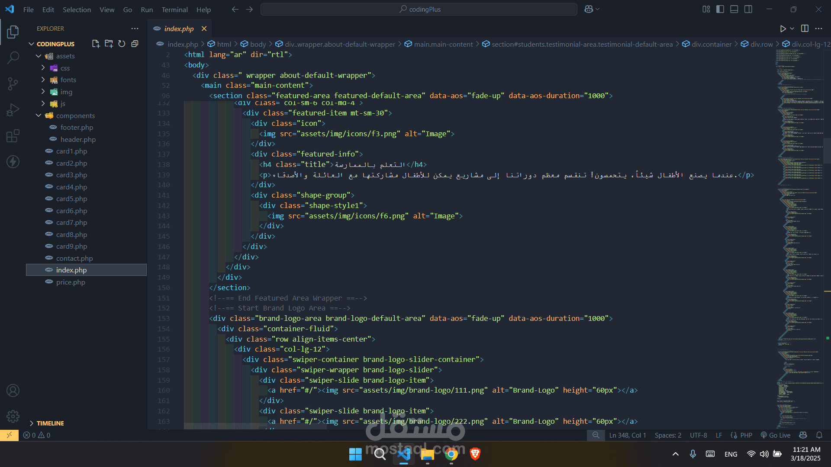Refresh the explorer file list
The image size is (831, 467).
tap(122, 44)
